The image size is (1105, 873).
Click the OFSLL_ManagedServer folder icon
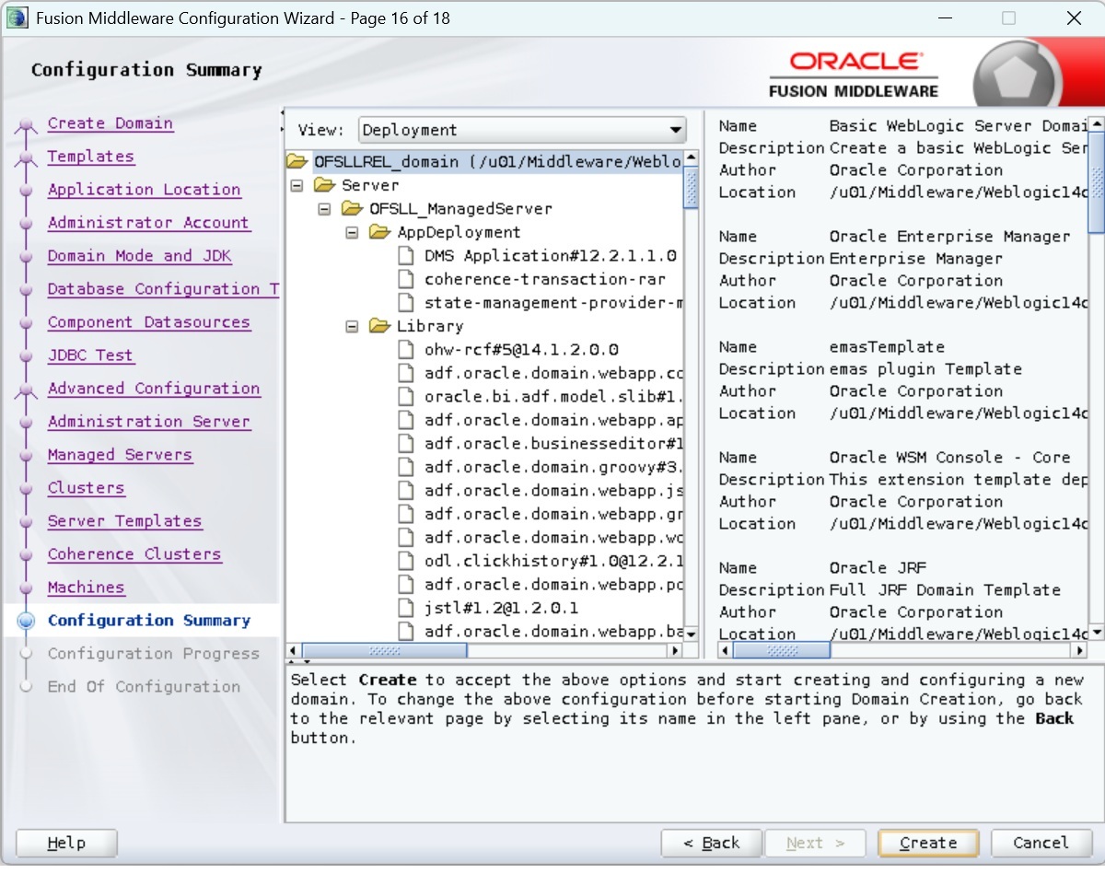[353, 209]
